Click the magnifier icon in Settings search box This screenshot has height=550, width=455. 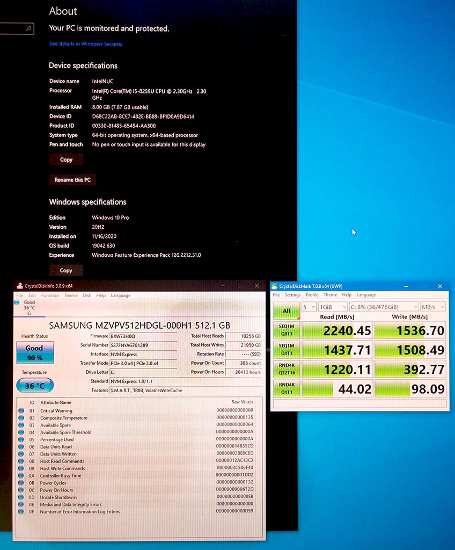coord(29,28)
